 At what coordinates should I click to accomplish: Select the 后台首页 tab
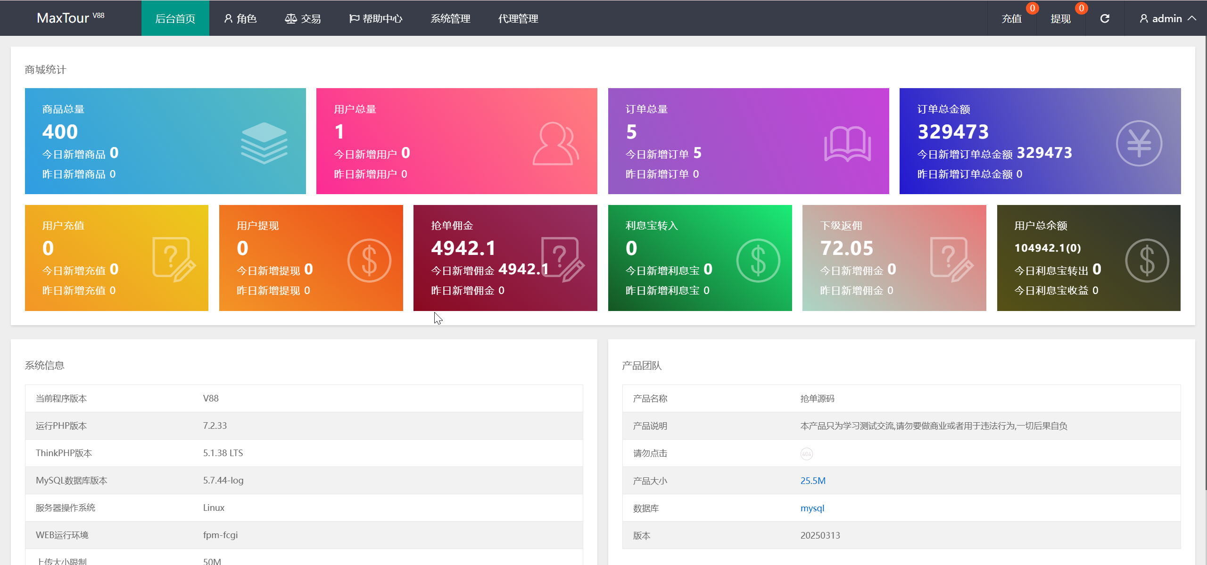point(175,18)
